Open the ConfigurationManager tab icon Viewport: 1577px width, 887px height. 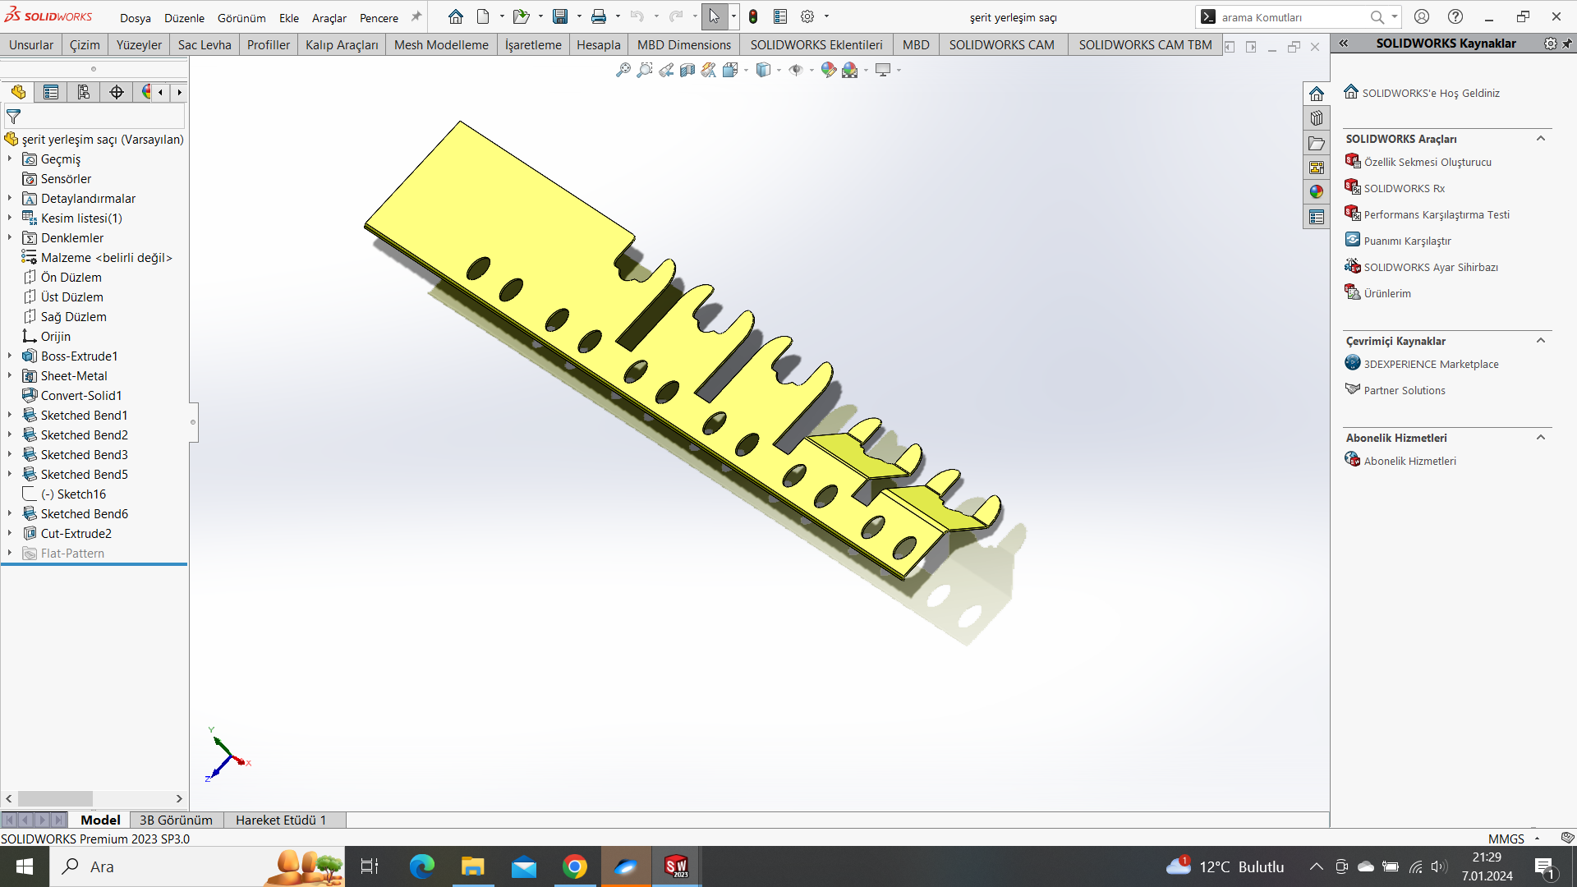click(x=84, y=92)
